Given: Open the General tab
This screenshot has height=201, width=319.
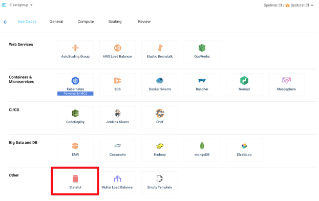Looking at the screenshot, I should 56,21.
